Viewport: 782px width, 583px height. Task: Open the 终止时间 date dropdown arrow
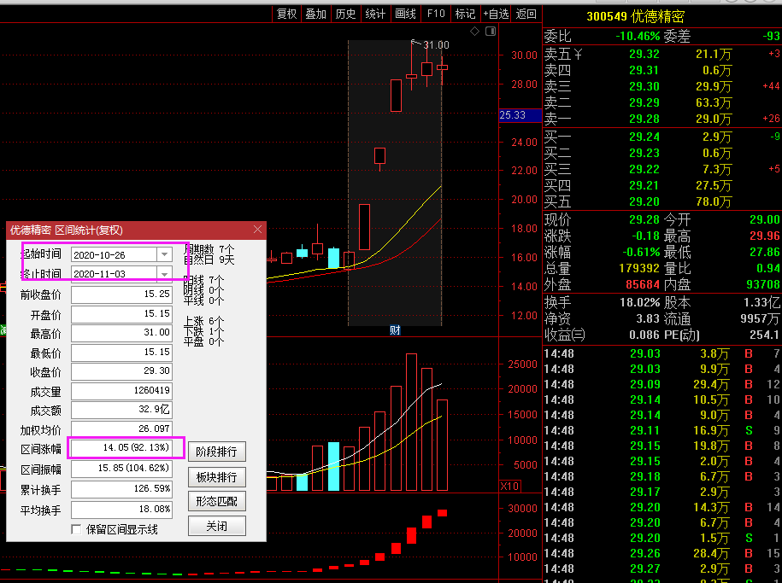click(164, 273)
